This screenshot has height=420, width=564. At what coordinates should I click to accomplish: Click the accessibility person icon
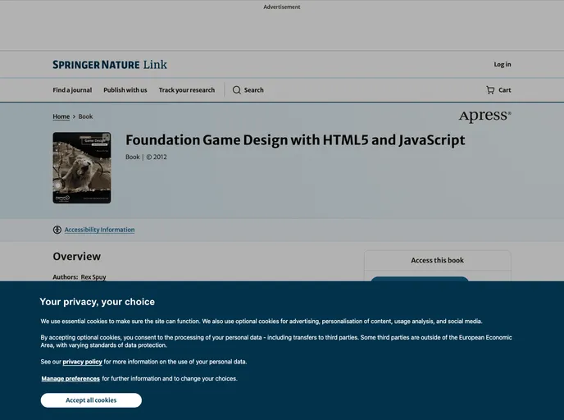(57, 230)
